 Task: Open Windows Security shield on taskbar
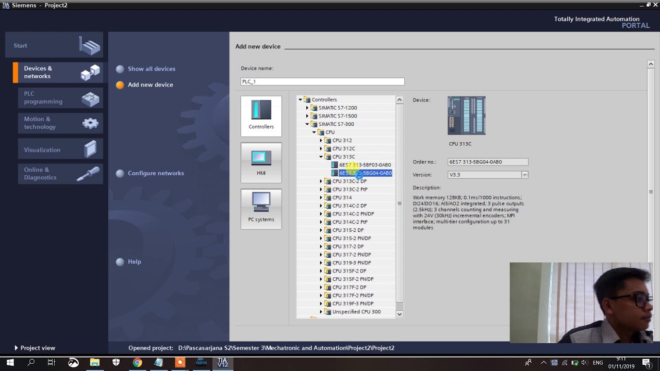click(116, 363)
